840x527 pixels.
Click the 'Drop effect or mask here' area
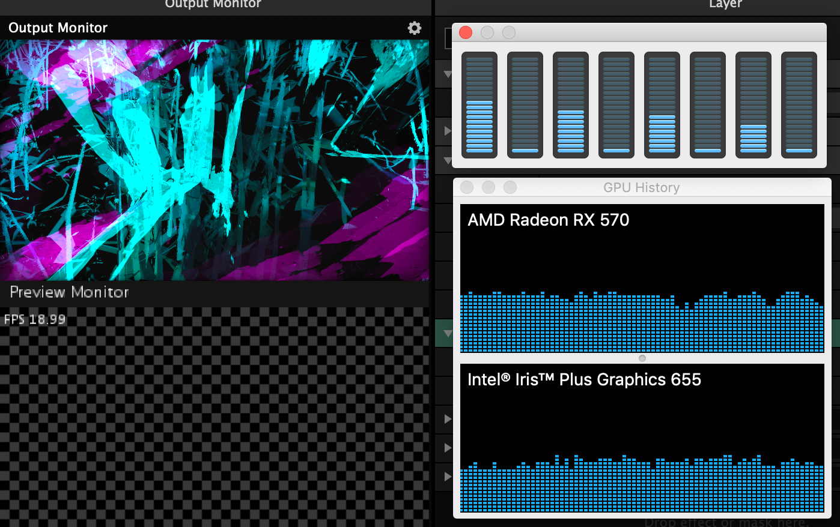726,522
